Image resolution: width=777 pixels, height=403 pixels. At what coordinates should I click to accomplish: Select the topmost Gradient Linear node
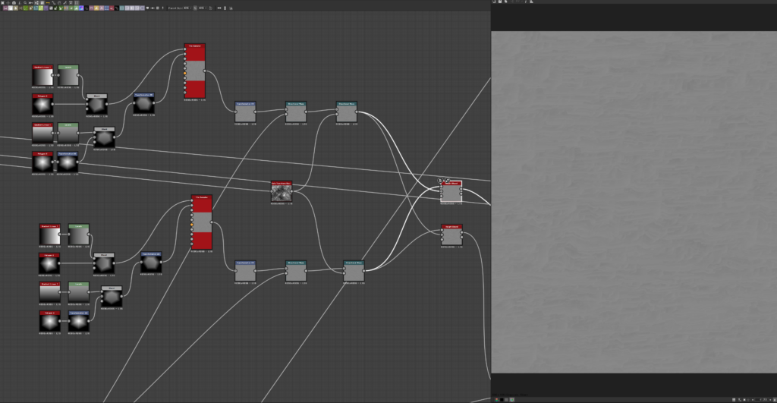(42, 75)
